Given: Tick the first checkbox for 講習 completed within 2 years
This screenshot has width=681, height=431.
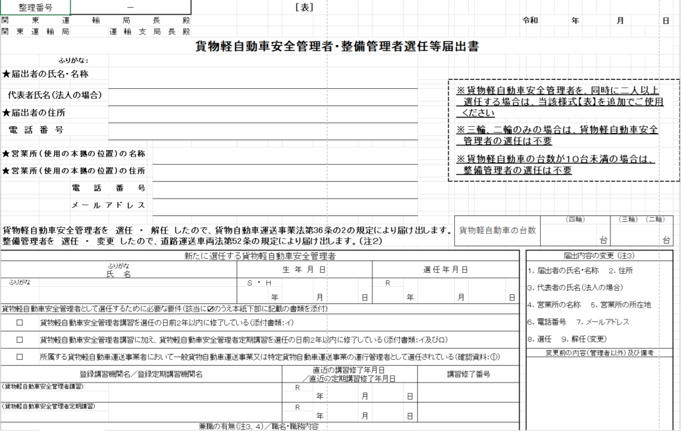Looking at the screenshot, I should [19, 323].
